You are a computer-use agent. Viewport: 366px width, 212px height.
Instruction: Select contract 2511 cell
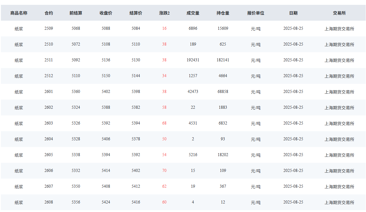pyautogui.click(x=49, y=60)
